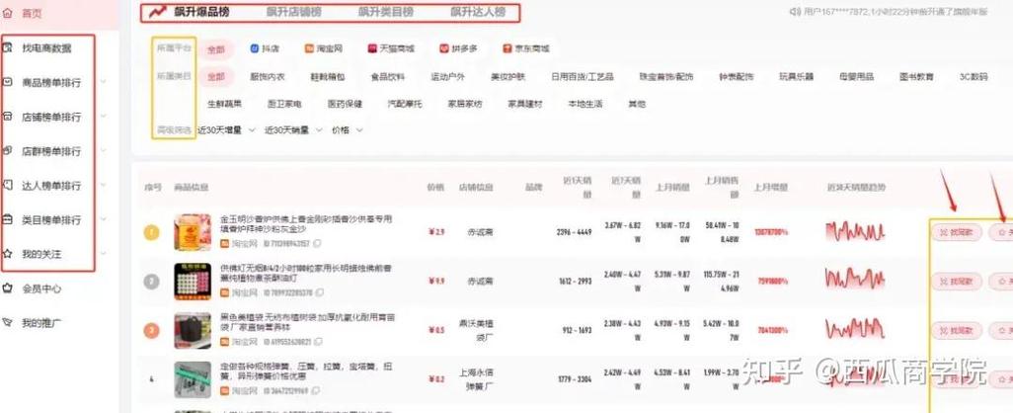Open the 黑色美植袋 product thumbnail

point(193,330)
